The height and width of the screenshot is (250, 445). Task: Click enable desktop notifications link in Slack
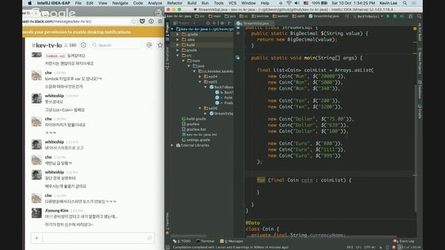[102, 32]
